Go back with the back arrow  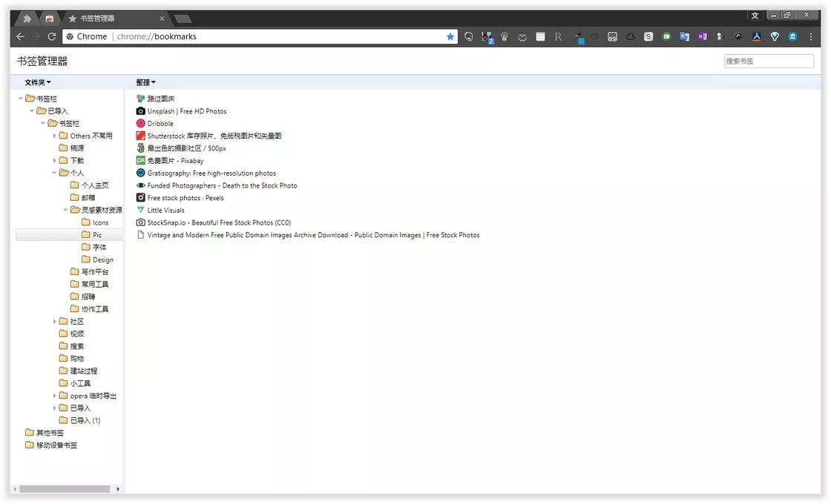pos(20,36)
